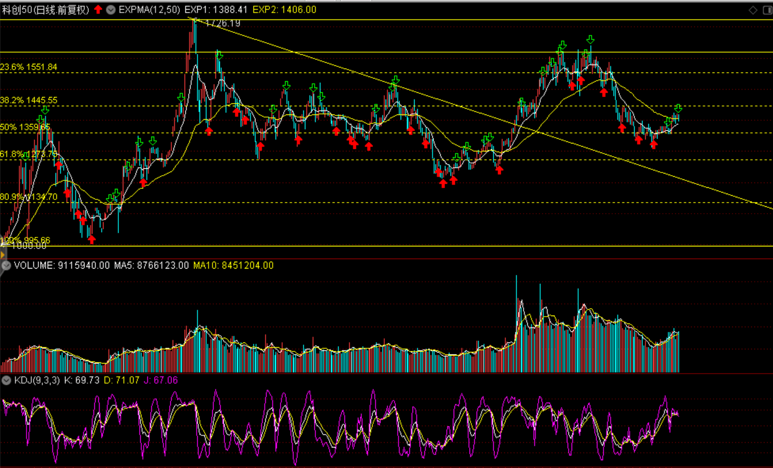
Task: Click the red buy arrow just above the 100% 995.66 line
Action: click(92, 240)
